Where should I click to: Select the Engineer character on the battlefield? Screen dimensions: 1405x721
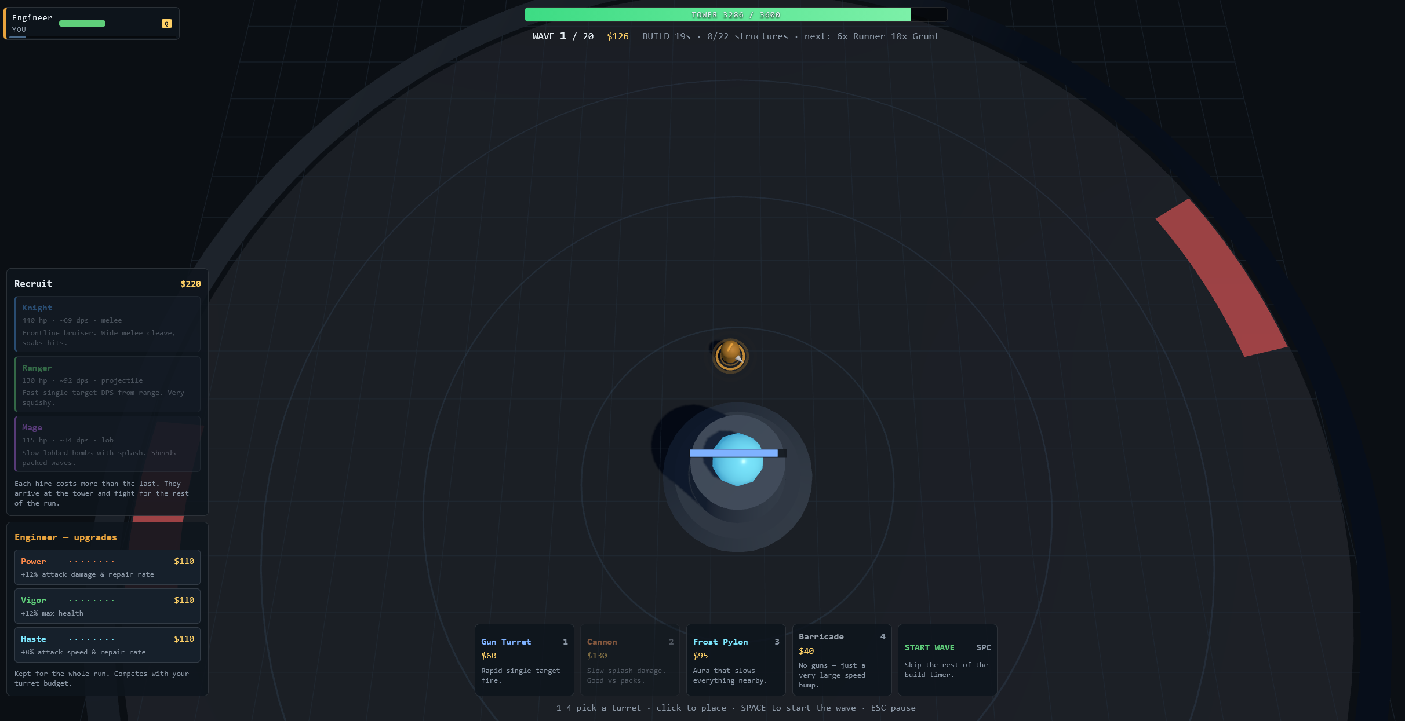[730, 355]
